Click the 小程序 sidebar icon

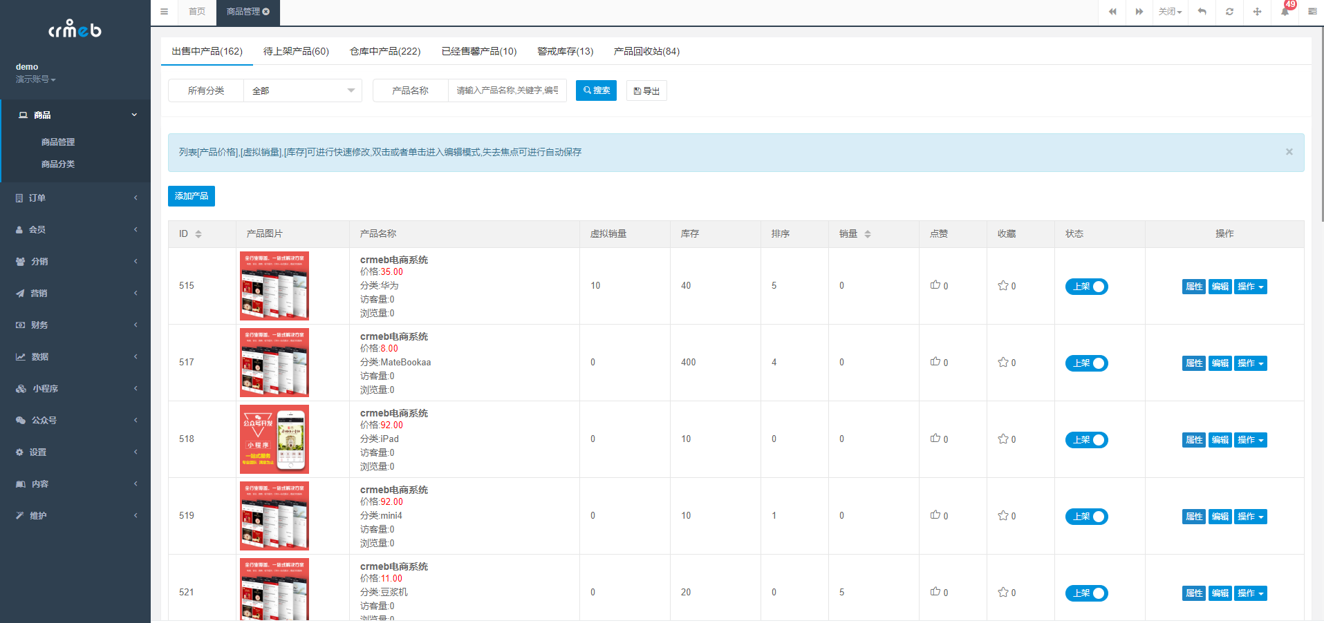click(x=21, y=389)
